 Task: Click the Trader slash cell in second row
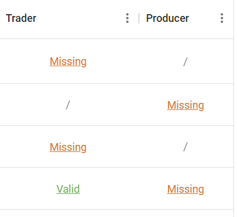click(x=68, y=105)
